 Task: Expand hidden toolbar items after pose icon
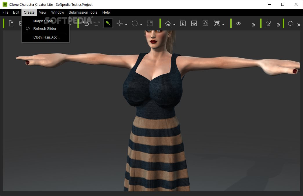point(278,25)
